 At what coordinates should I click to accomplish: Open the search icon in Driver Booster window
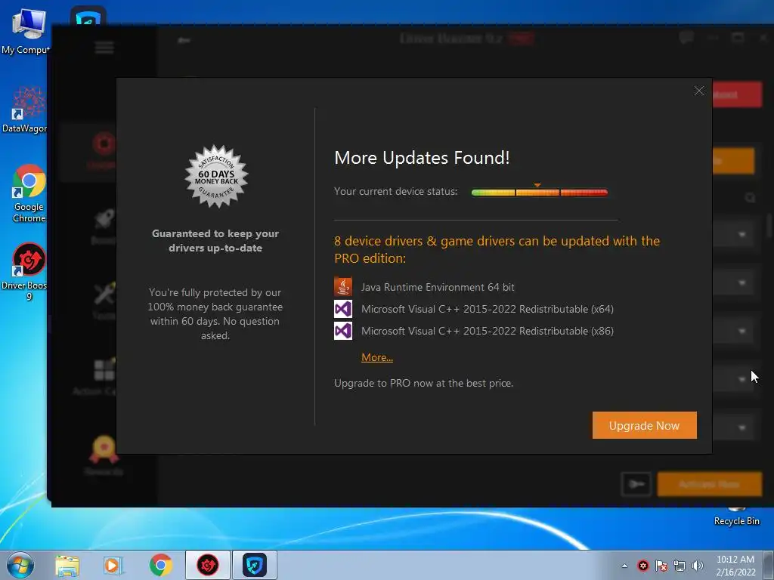[751, 198]
